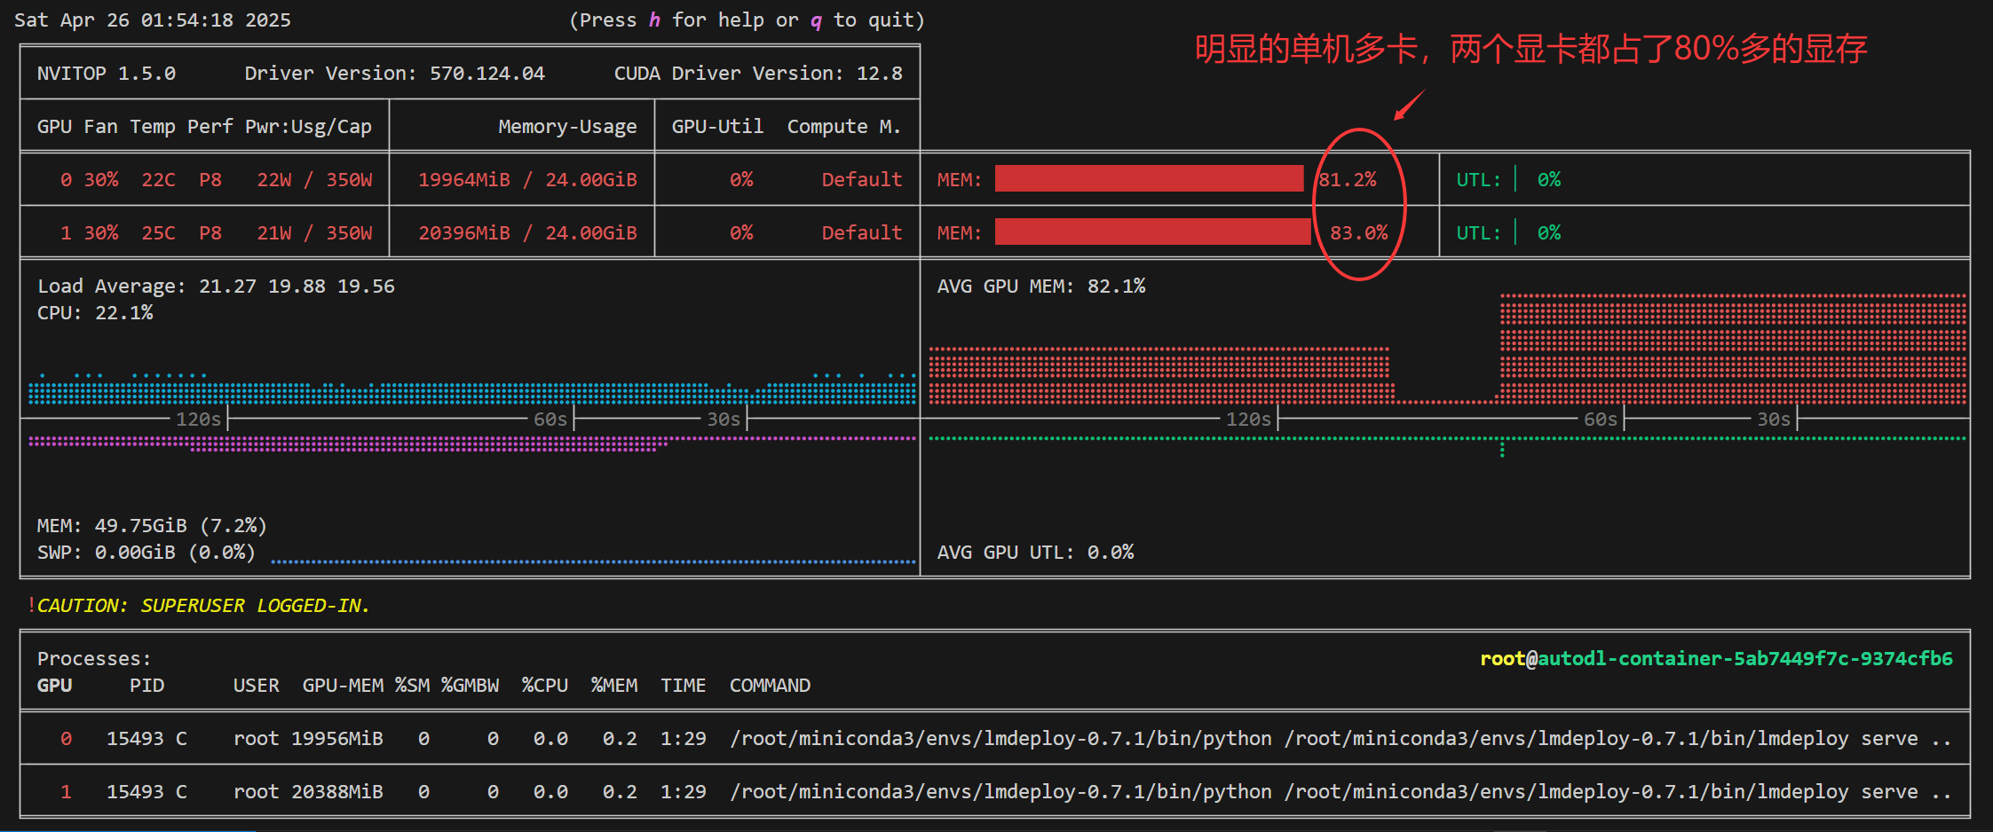Click the AVG GPU MEM: 82.1% label
This screenshot has width=1993, height=832.
(x=1041, y=286)
